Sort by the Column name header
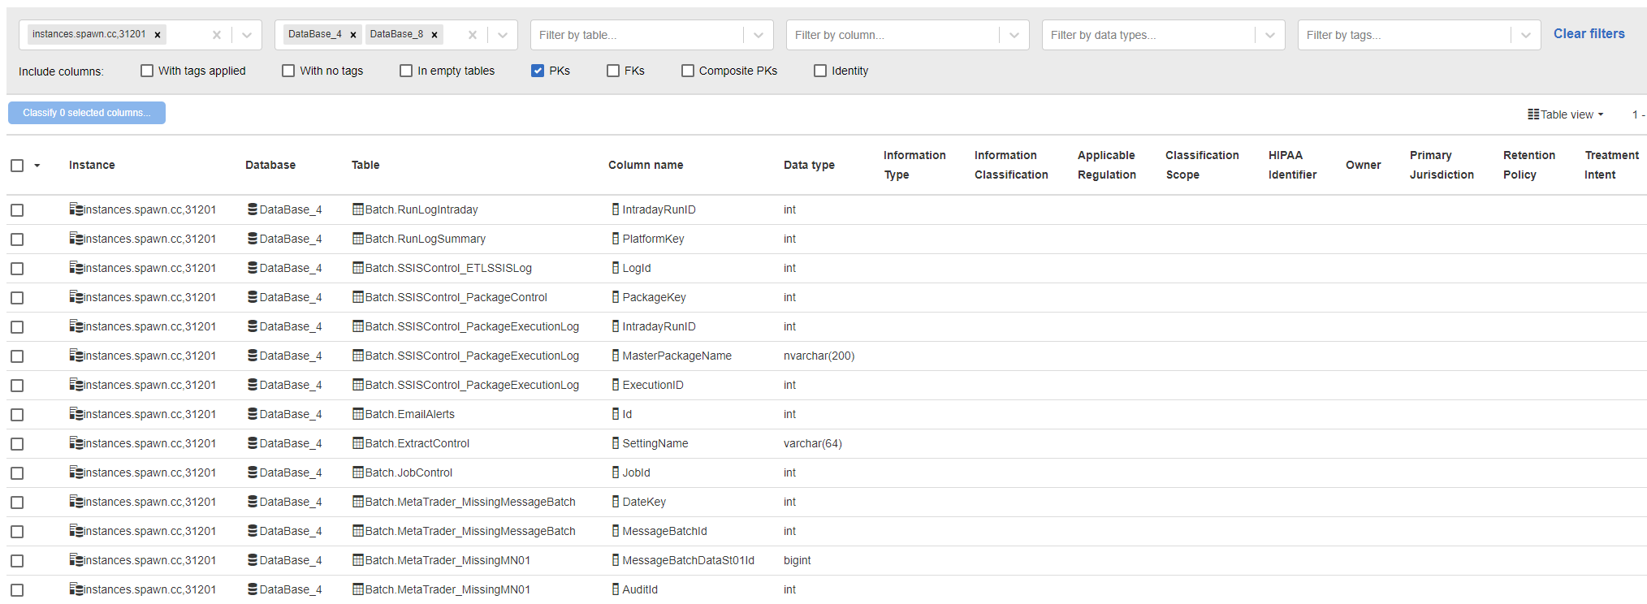1647x604 pixels. (646, 165)
